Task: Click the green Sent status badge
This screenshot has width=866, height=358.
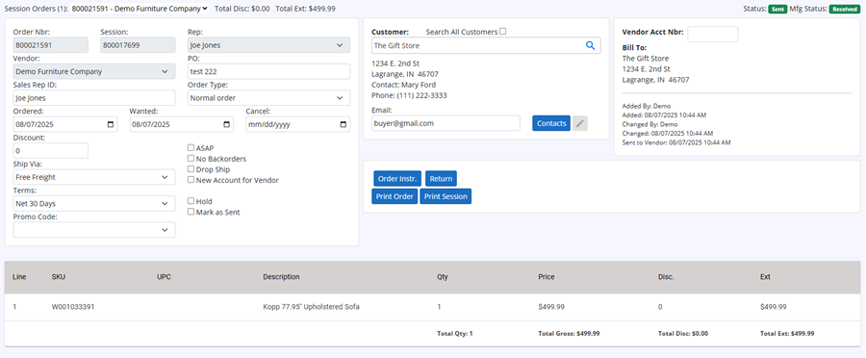Action: click(x=778, y=9)
